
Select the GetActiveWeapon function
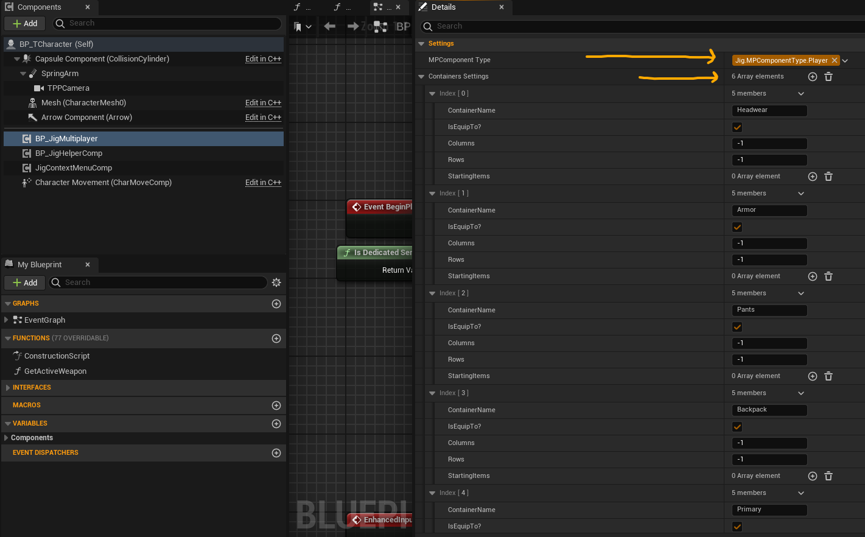click(x=55, y=371)
